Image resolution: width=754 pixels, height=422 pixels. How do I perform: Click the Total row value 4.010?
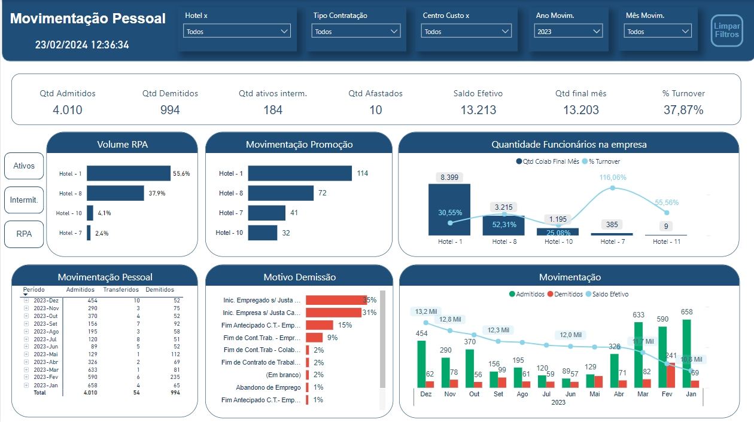[90, 393]
